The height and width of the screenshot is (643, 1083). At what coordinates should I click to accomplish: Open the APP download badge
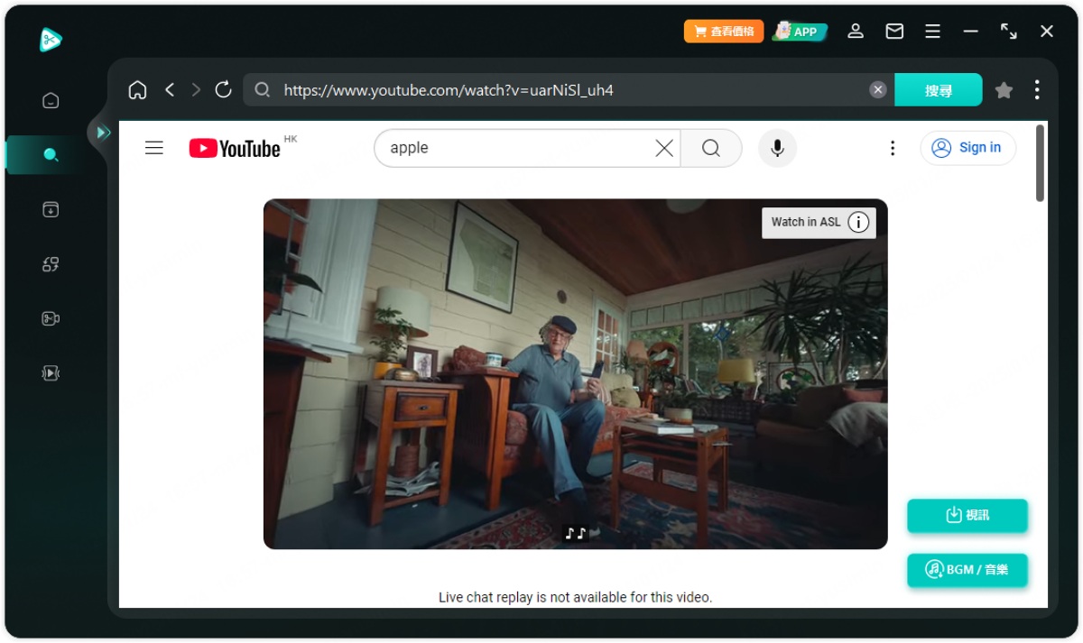(800, 32)
